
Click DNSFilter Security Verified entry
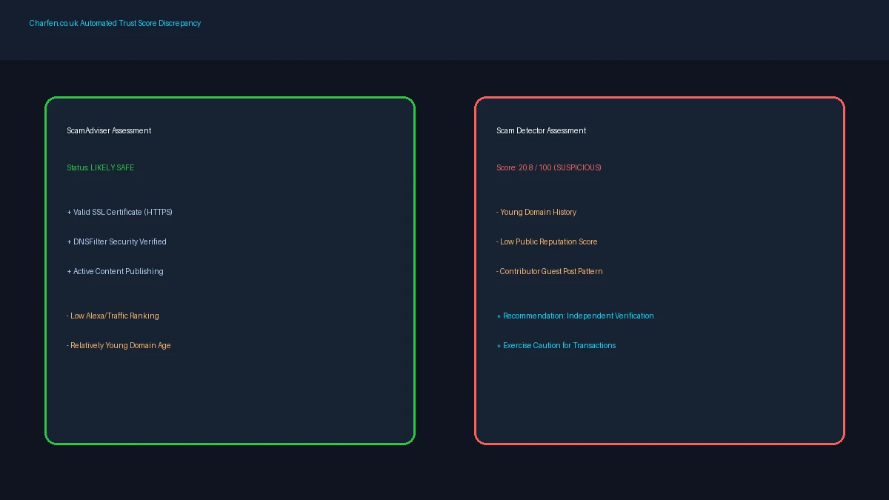point(116,241)
